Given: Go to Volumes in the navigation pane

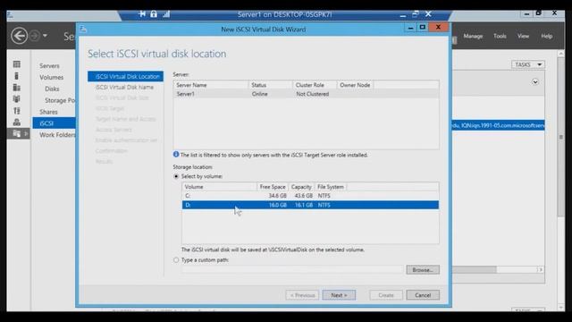Looking at the screenshot, I should 52,78.
